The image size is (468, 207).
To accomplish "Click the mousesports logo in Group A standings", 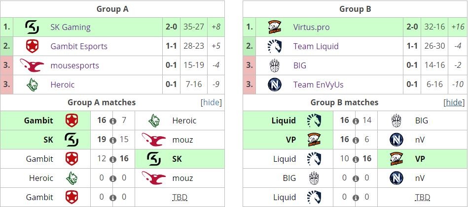I will (x=32, y=65).
